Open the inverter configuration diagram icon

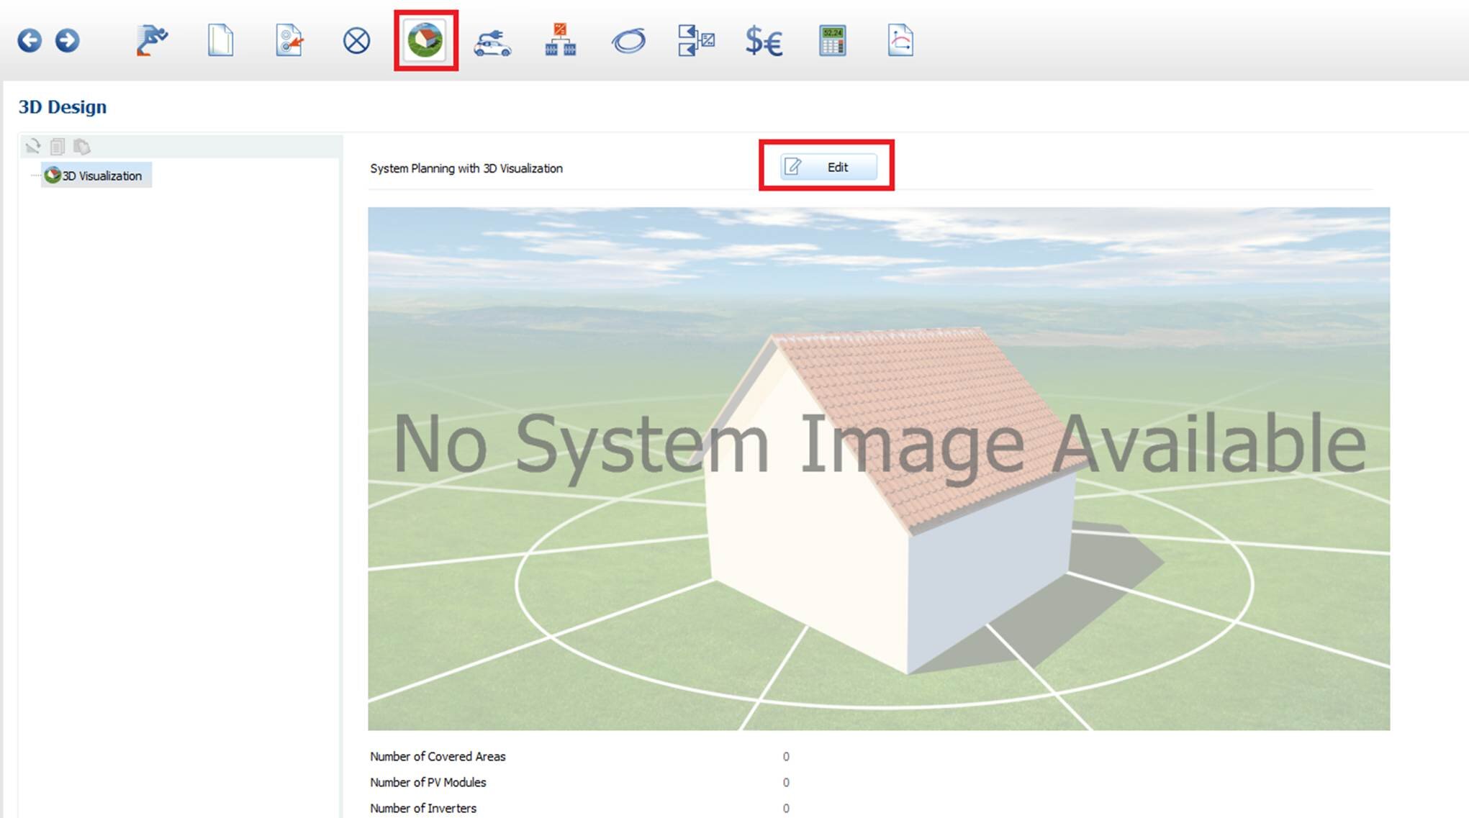pyautogui.click(x=560, y=40)
